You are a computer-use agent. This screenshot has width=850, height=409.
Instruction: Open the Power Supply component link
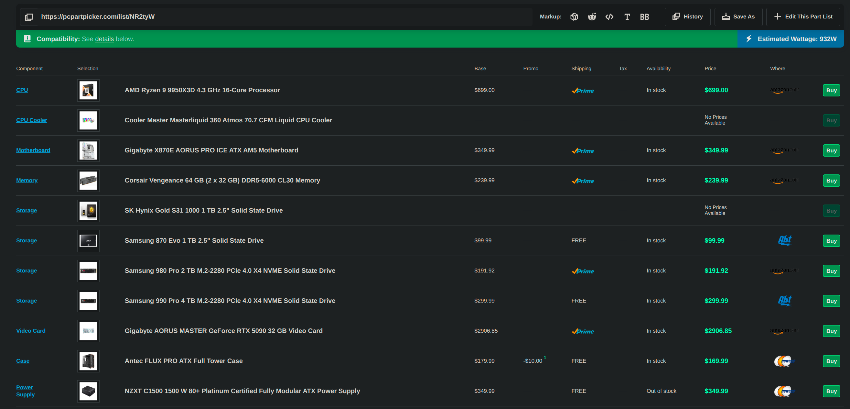point(25,391)
